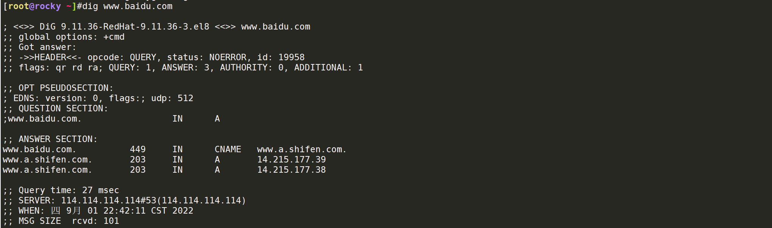Viewport: 772px width, 228px height.
Task: Click the www.a.shifen.com. CNAME target
Action: click(302, 150)
